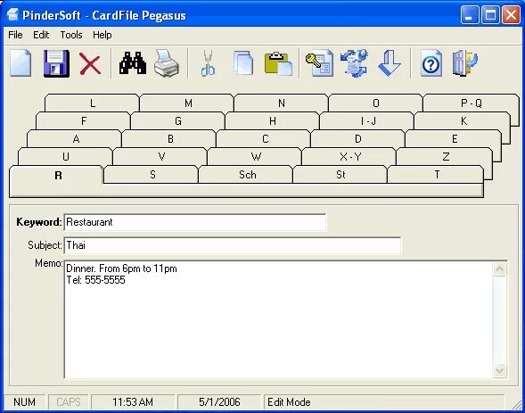
Task: Click the blue down arrow icon
Action: [x=389, y=63]
